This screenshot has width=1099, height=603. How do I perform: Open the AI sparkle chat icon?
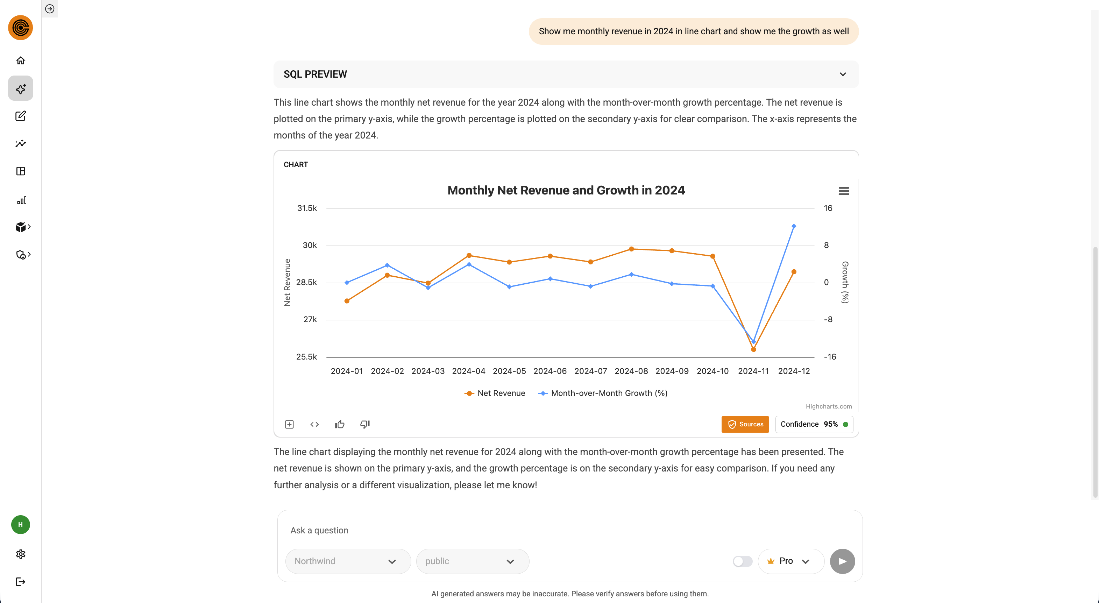click(21, 88)
